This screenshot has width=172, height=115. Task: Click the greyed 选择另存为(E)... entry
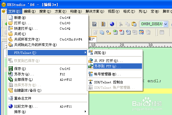click(x=47, y=85)
